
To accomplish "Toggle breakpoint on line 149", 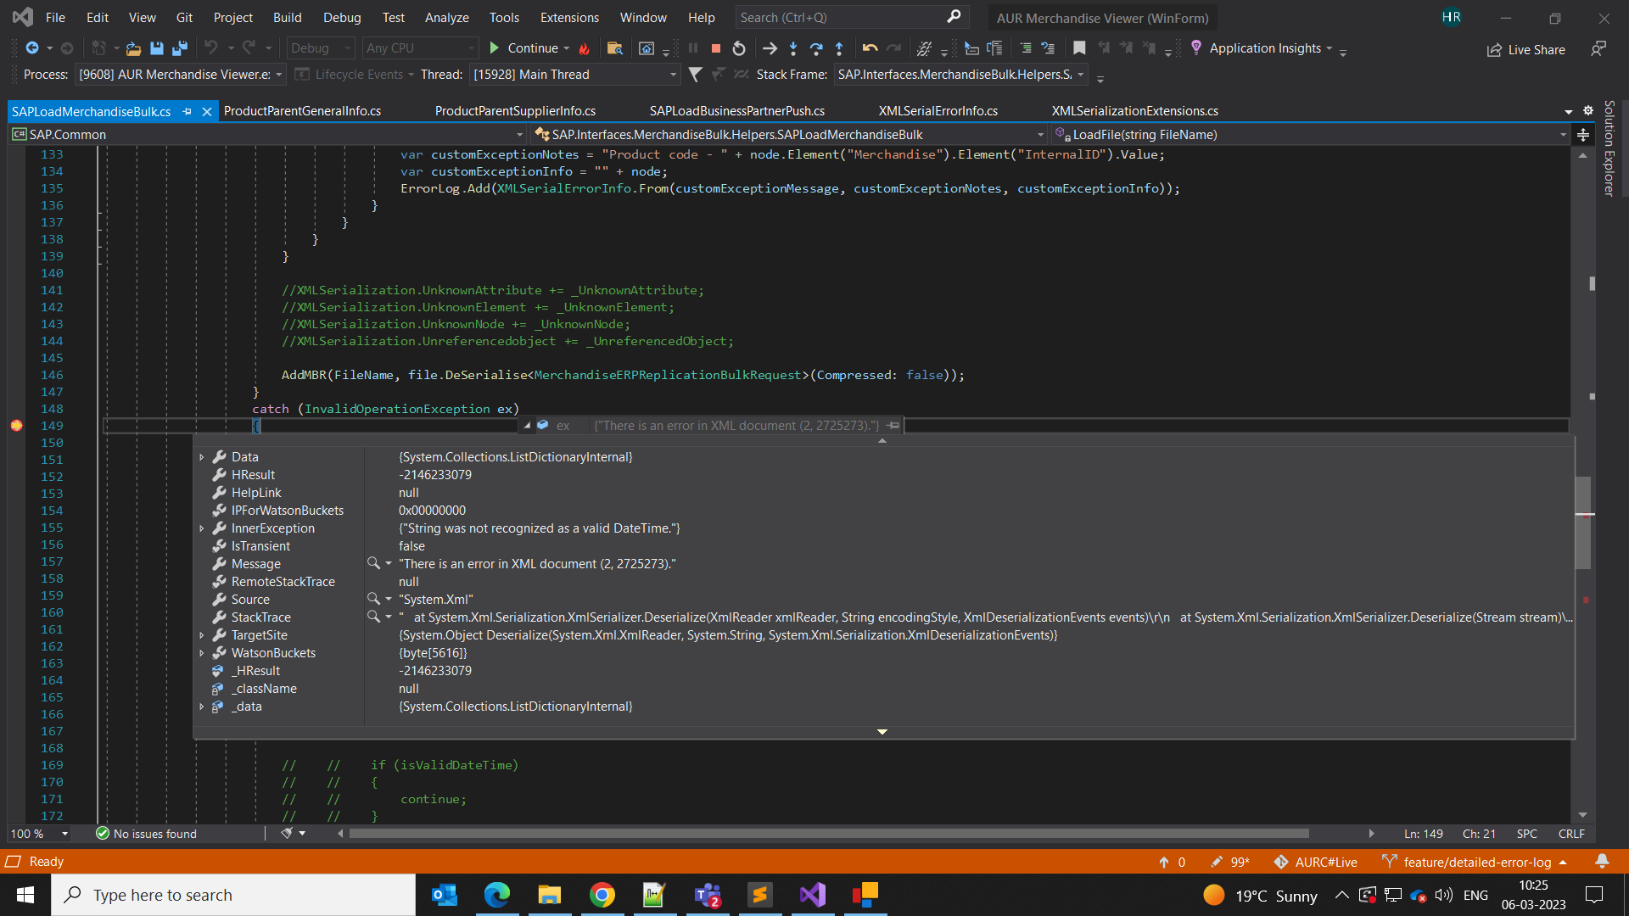I will click(16, 426).
